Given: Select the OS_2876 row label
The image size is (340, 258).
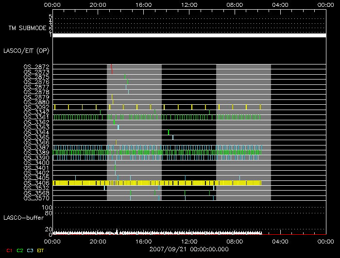Looking at the screenshot, I should [x=36, y=82].
